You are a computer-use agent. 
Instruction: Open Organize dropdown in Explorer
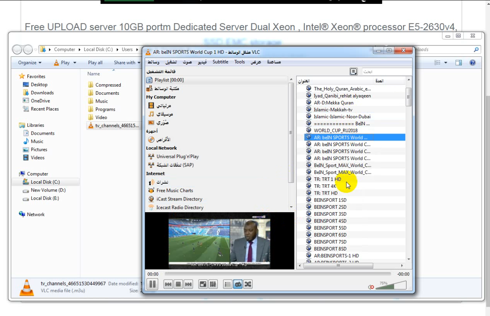click(x=30, y=63)
